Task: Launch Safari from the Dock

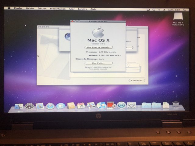Action: coord(50,106)
